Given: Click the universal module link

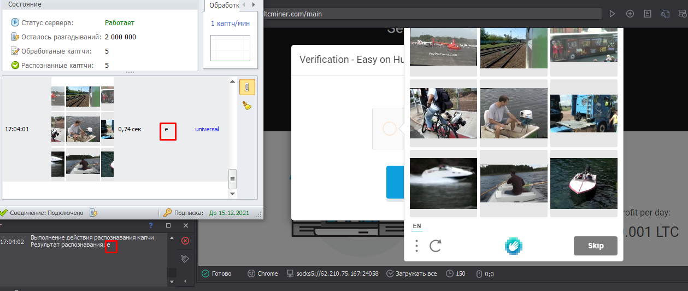Looking at the screenshot, I should [x=207, y=130].
